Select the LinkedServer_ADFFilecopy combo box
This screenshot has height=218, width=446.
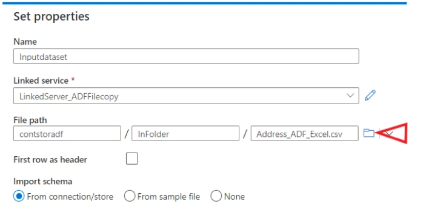(186, 96)
